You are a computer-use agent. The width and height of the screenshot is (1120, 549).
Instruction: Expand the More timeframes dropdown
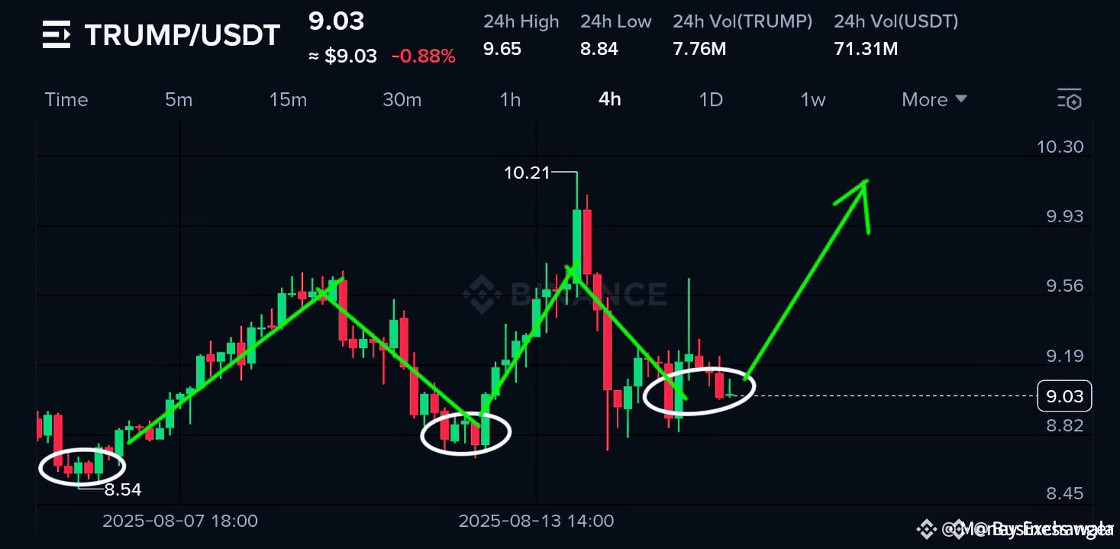(x=934, y=99)
